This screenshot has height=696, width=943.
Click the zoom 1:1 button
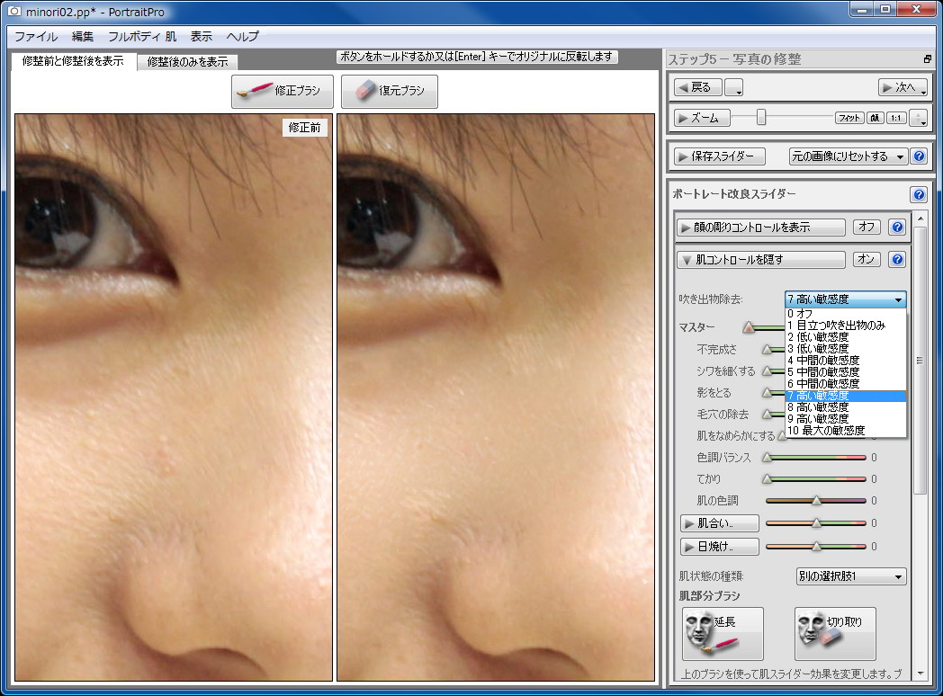click(896, 118)
